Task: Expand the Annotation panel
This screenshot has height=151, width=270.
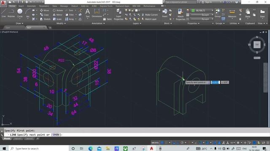Action: coord(98,23)
